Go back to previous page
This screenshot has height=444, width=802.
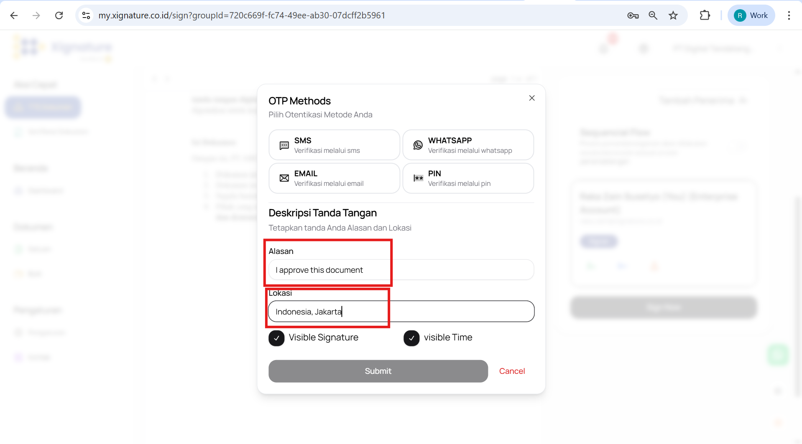click(14, 15)
